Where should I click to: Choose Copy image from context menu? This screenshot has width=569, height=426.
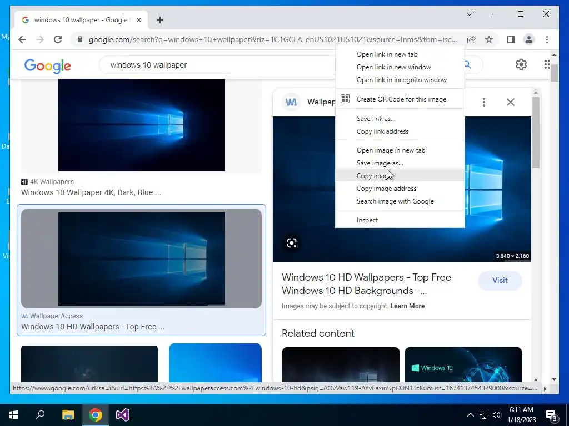pyautogui.click(x=400, y=176)
